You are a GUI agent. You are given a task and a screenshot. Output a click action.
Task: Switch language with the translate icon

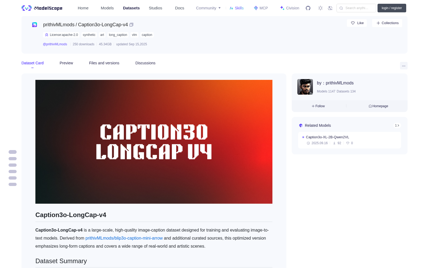click(x=330, y=8)
